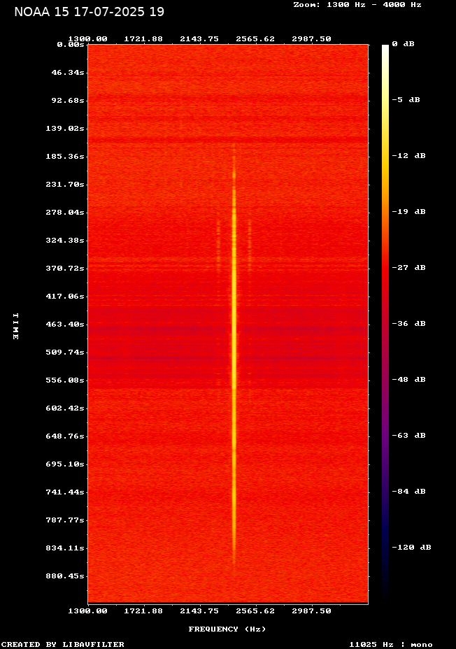Click the 2143.75 label on top frequency axis
Screen dimensions: 456x649
coord(201,39)
